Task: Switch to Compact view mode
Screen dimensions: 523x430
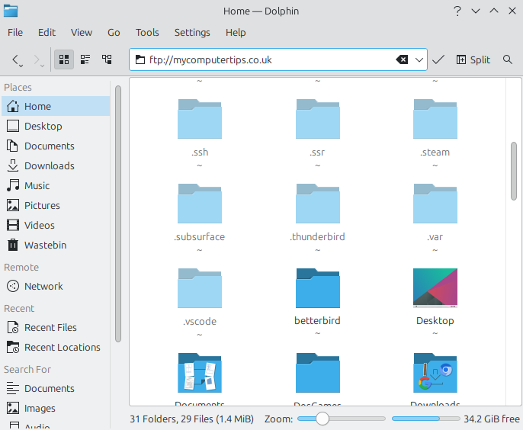Action: 85,59
